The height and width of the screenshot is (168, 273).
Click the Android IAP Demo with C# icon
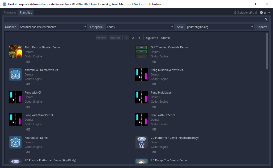pyautogui.click(x=15, y=74)
